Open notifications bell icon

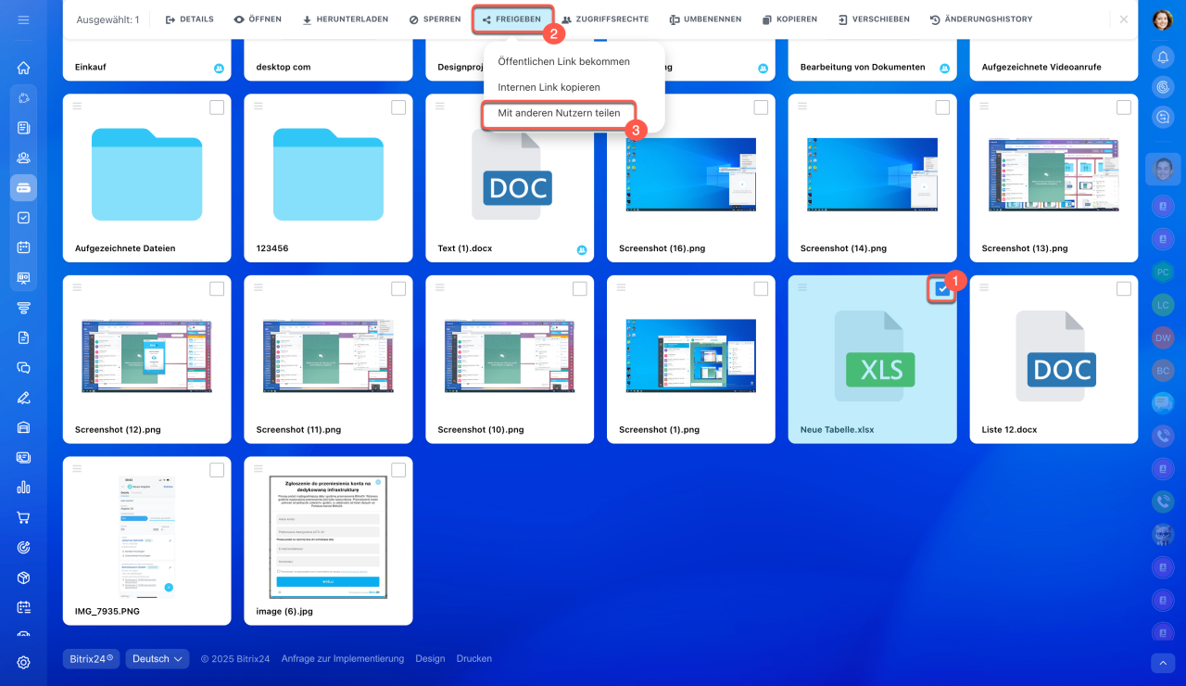[1163, 57]
